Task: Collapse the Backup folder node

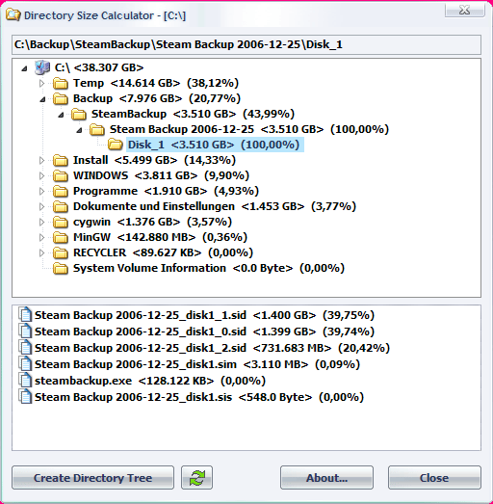Action: pyautogui.click(x=42, y=99)
